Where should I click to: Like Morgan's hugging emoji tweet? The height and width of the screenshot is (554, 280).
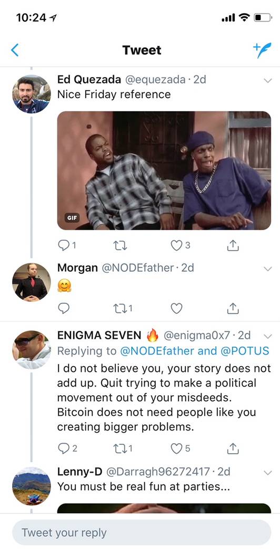coord(176,309)
